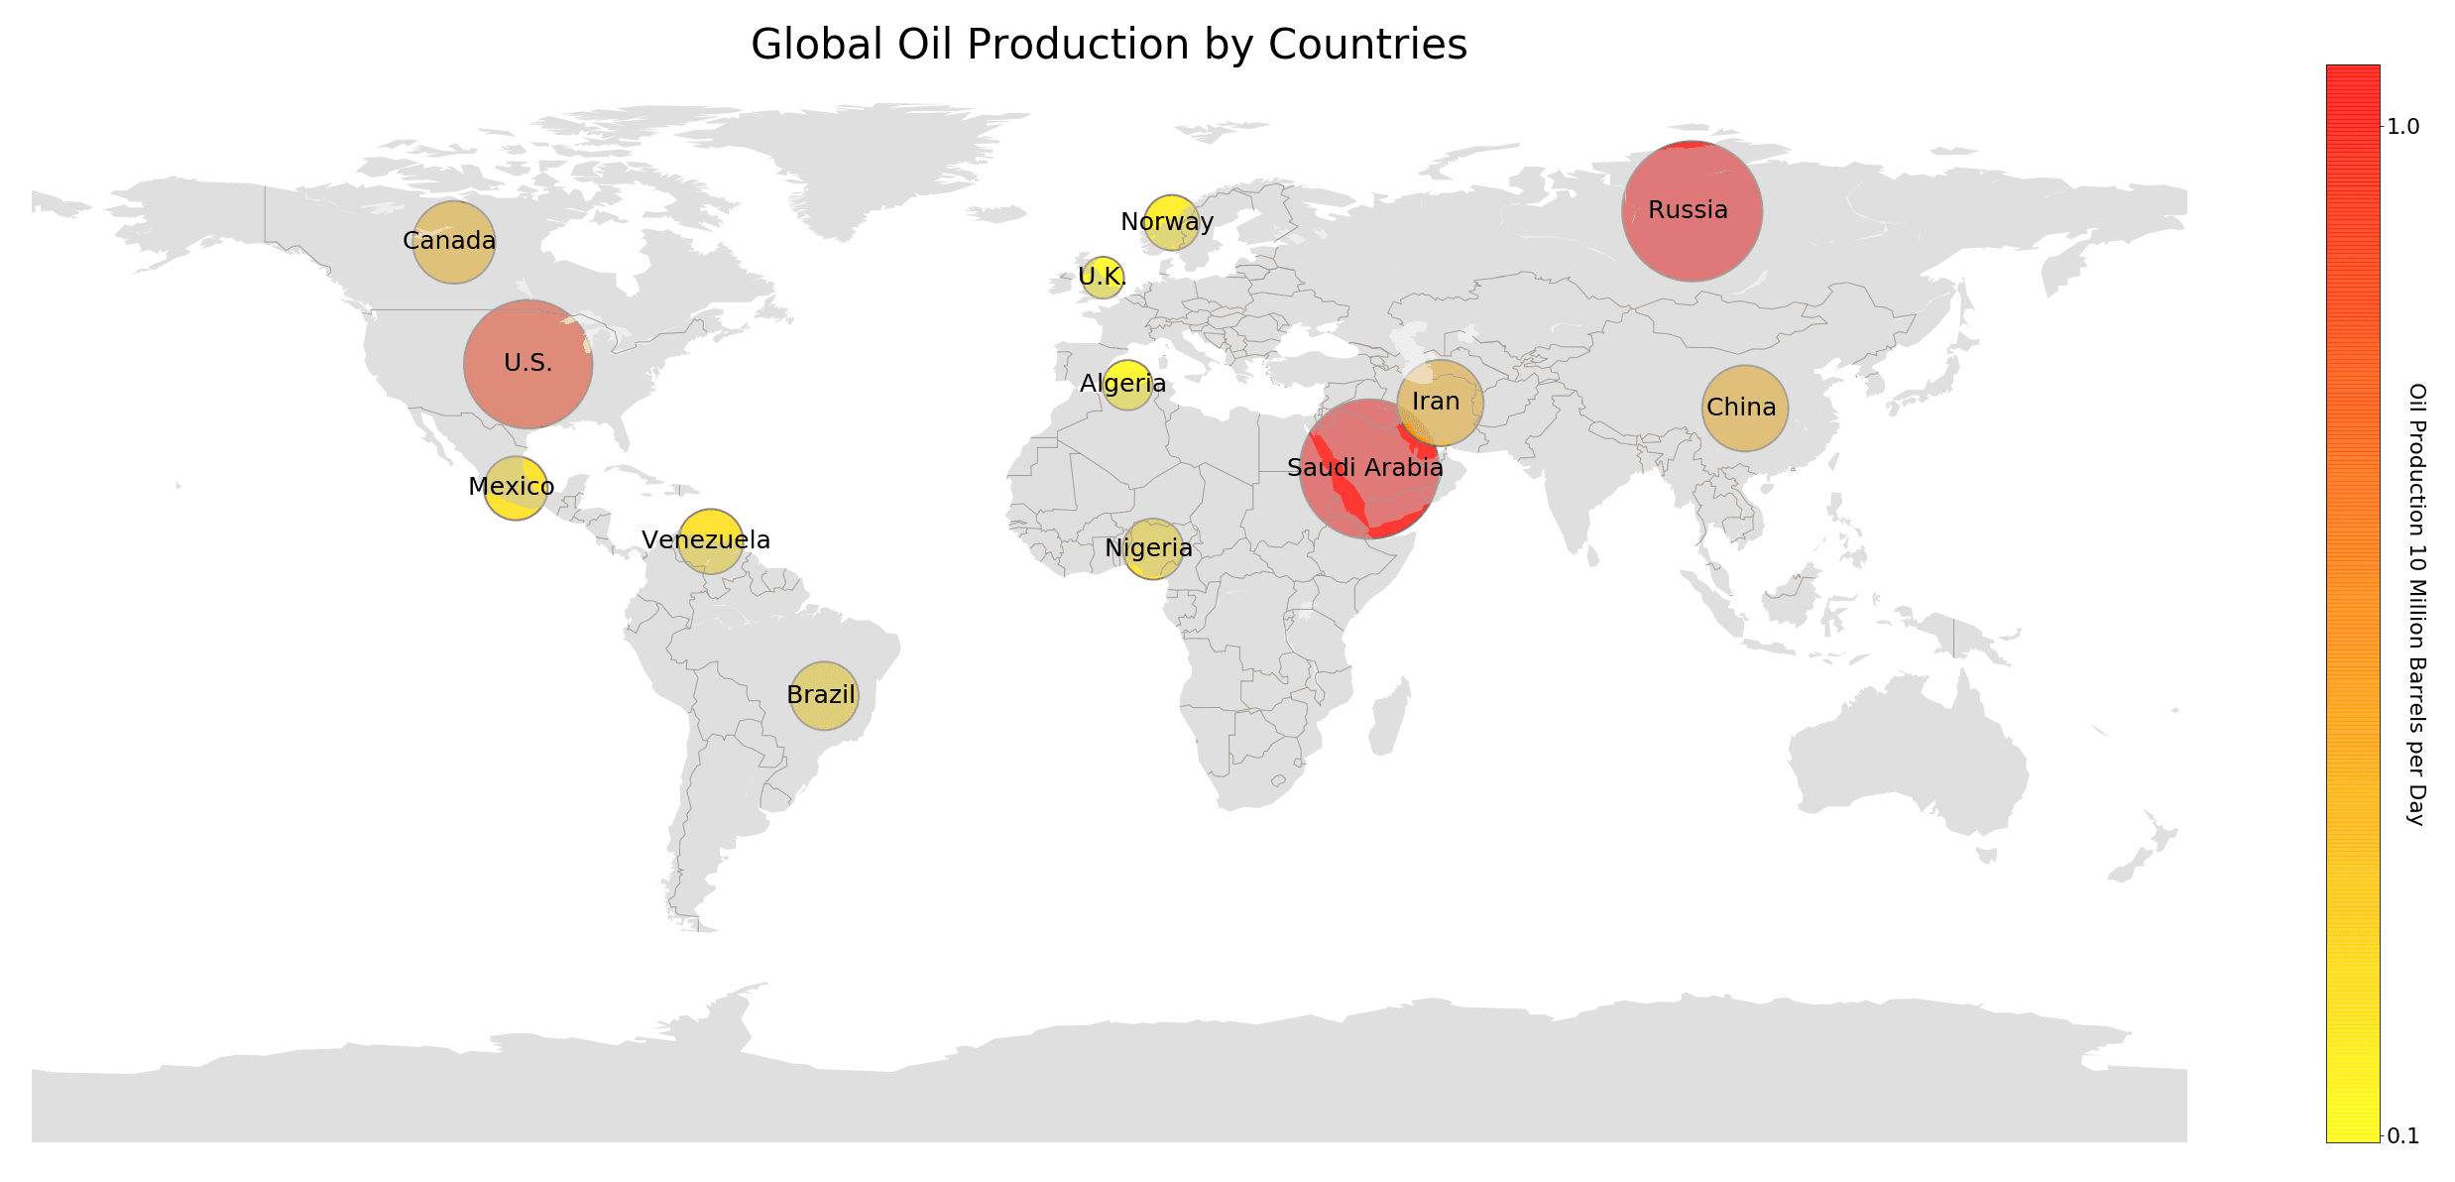This screenshot has width=2455, height=1182.
Task: Select the U.K. bubble marker
Action: point(1103,278)
